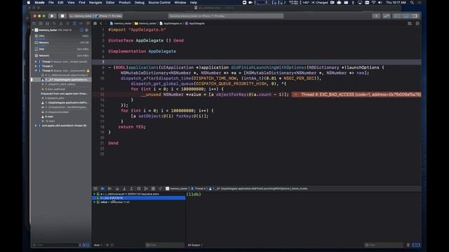Screen dimensions: 449x252
Task: Click the process view options button beside PID
Action: pyautogui.click(x=87, y=30)
